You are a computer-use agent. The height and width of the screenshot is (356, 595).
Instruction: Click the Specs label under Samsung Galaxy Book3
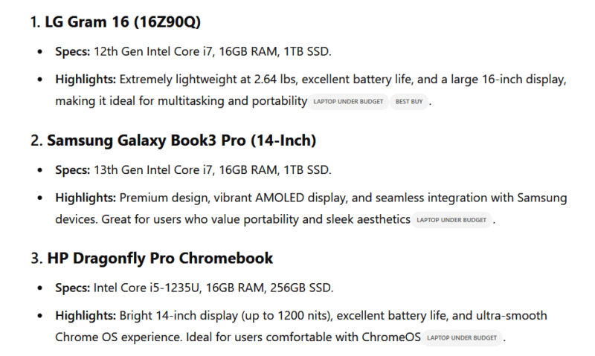(72, 169)
